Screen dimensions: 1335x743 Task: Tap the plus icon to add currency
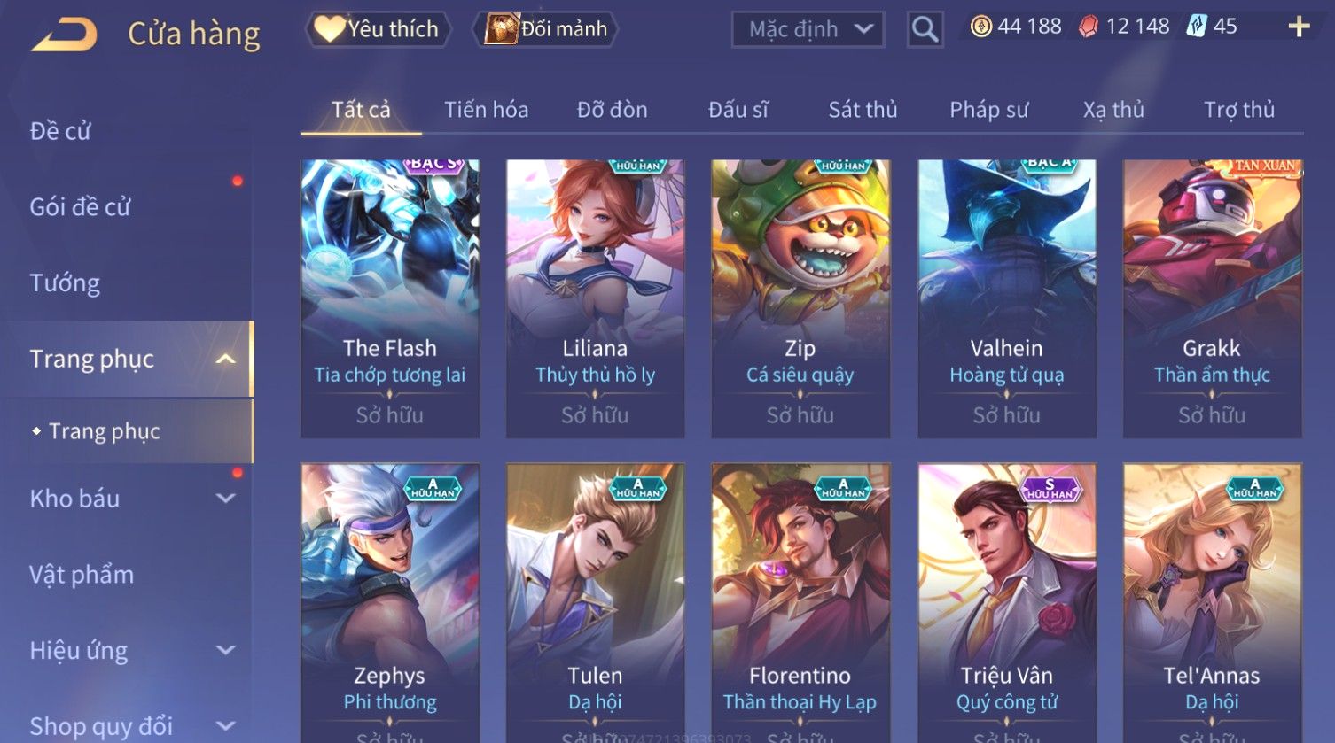point(1299,27)
